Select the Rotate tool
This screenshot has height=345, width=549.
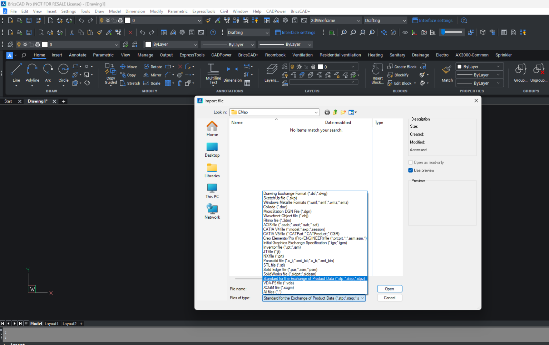coord(153,66)
